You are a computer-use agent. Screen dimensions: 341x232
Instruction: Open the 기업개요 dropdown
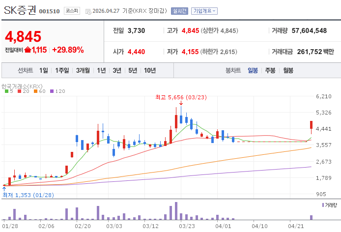pyautogui.click(x=204, y=11)
